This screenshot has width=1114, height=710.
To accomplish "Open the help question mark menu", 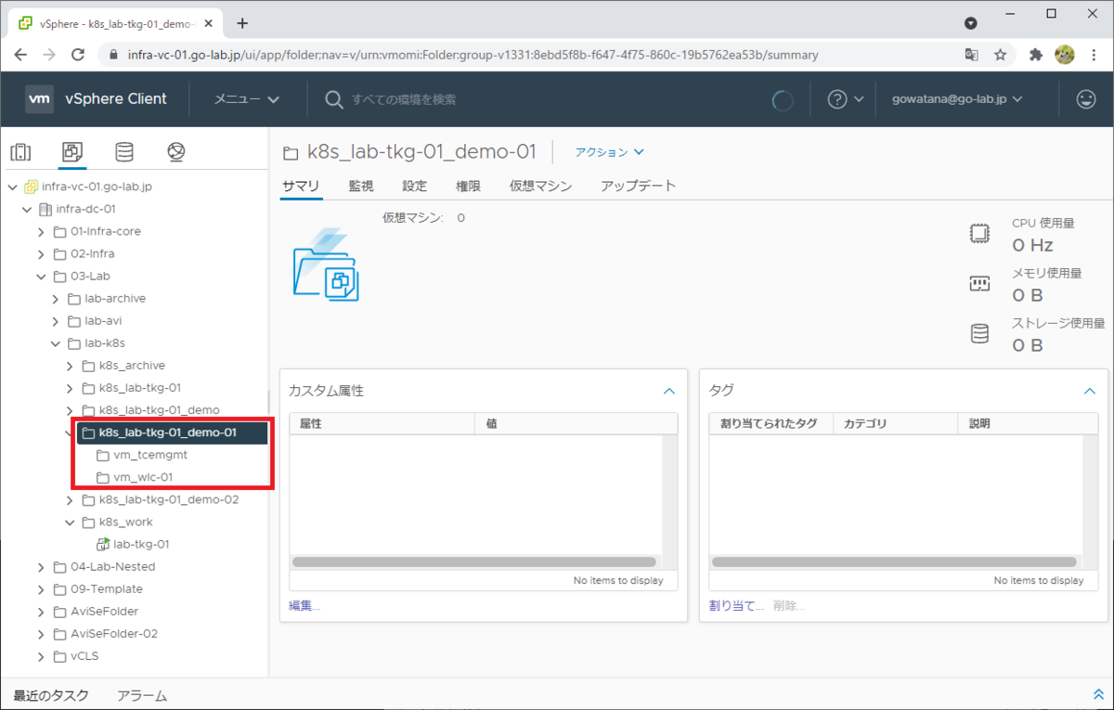I will [x=846, y=99].
